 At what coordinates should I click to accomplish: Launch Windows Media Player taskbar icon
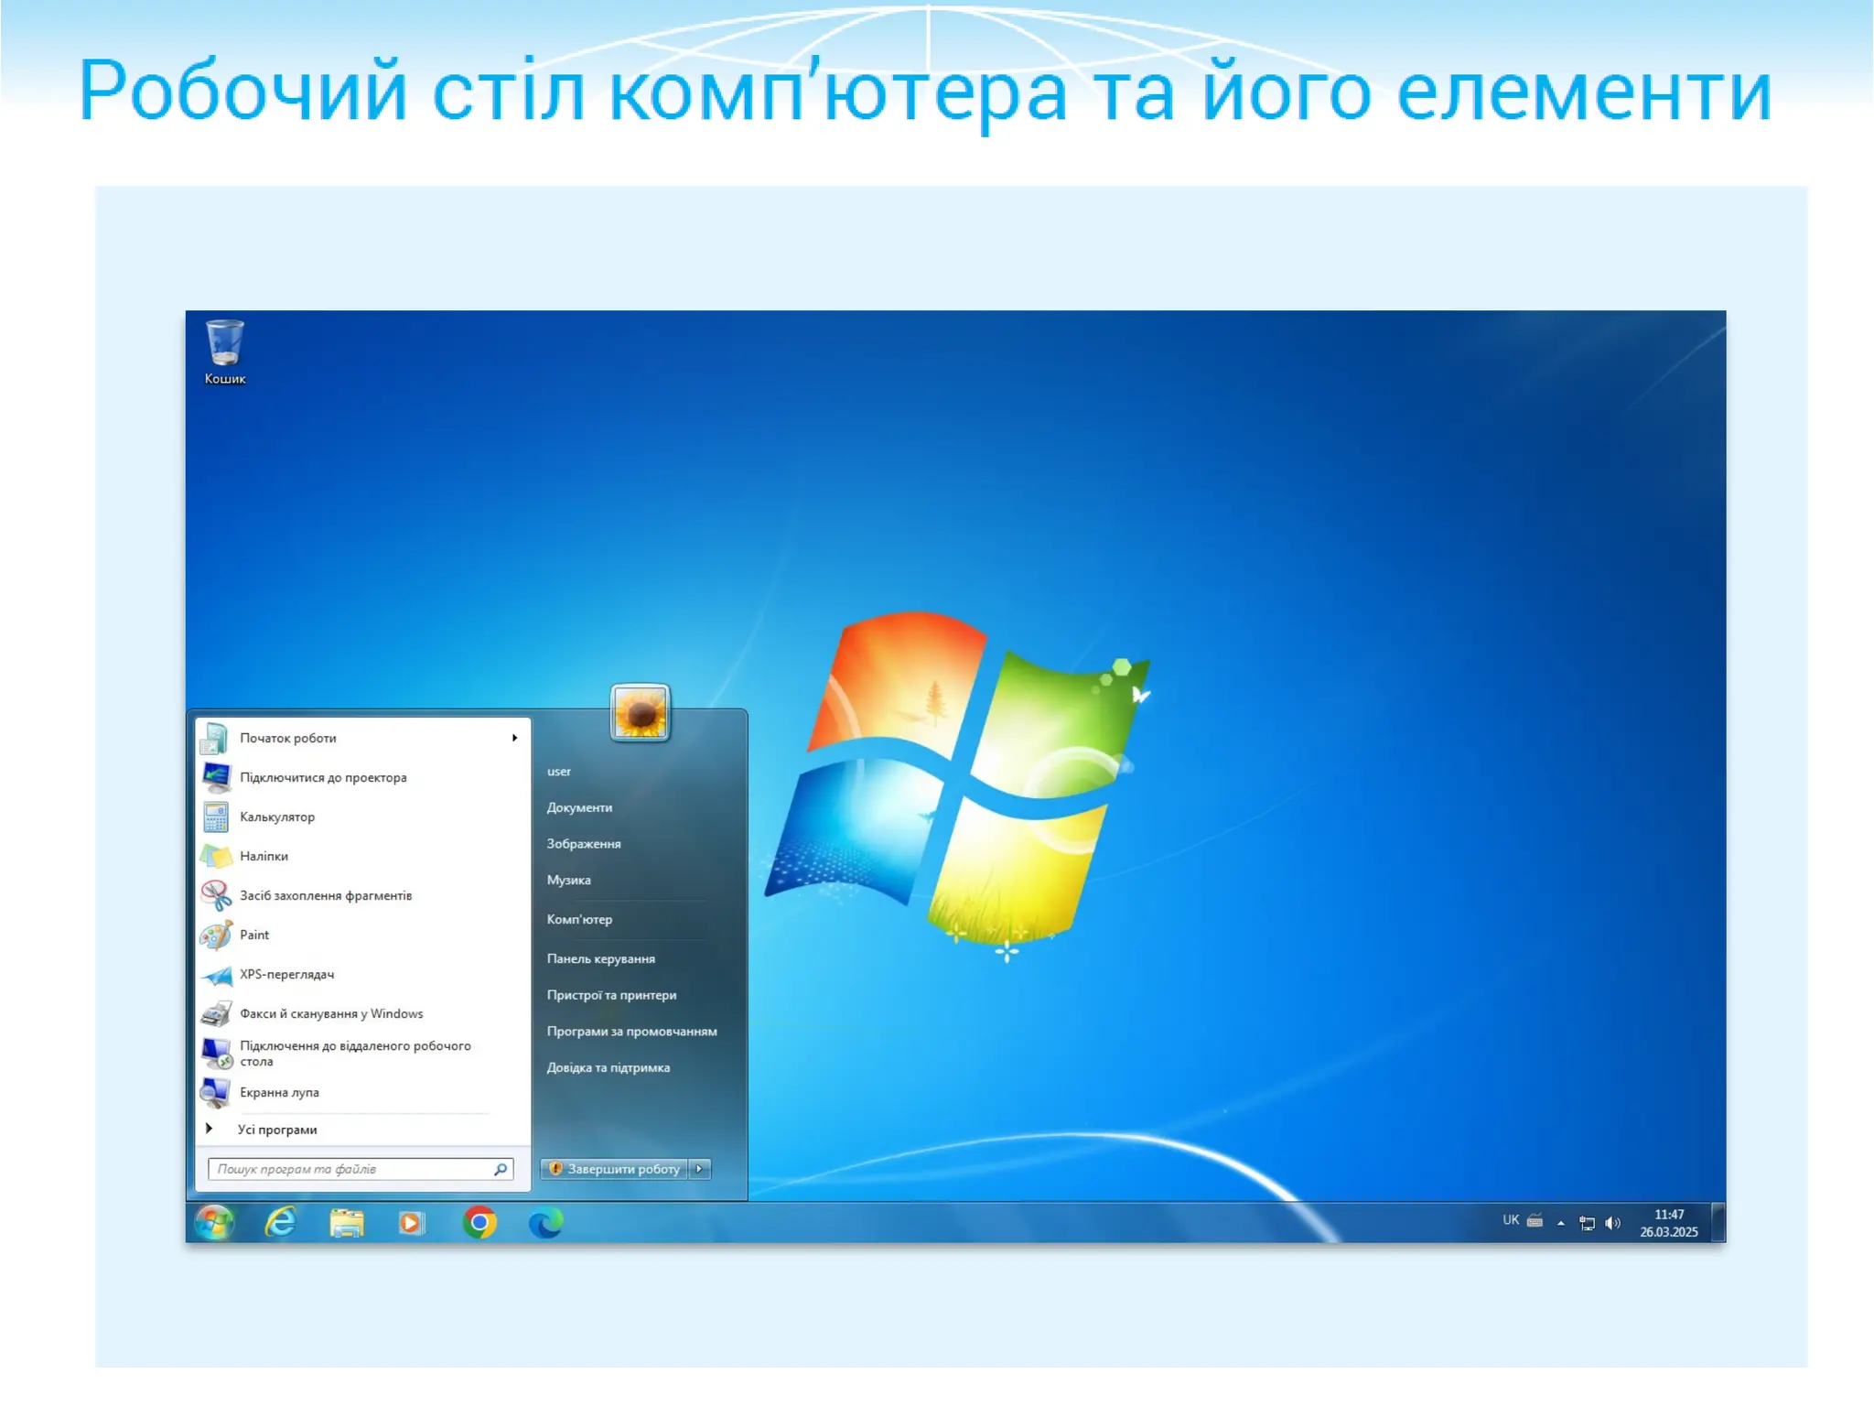[412, 1223]
